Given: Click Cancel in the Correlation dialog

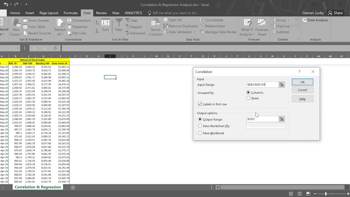Looking at the screenshot, I should coord(302,90).
